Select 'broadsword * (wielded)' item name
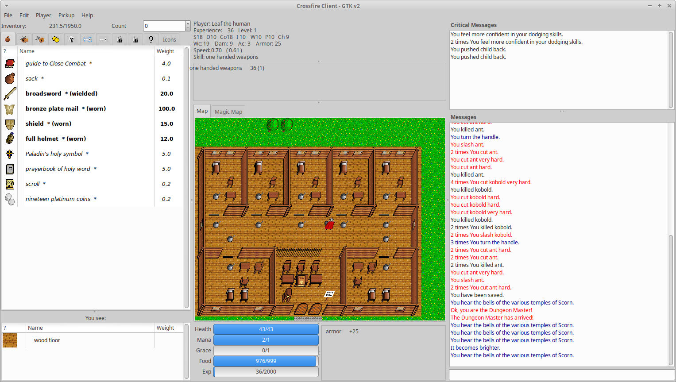 click(x=62, y=94)
